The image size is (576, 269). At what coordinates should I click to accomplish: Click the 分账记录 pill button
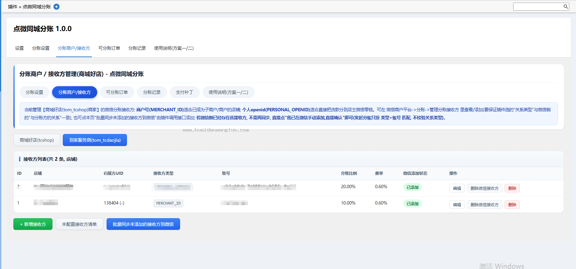152,92
